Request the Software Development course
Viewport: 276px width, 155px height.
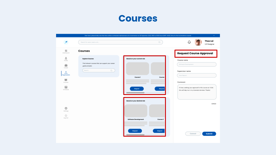click(135, 131)
